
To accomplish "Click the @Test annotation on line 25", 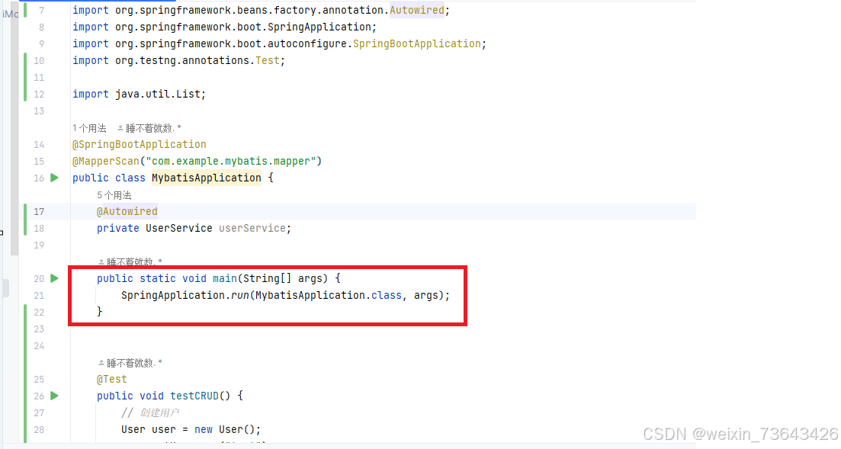I will pos(111,379).
